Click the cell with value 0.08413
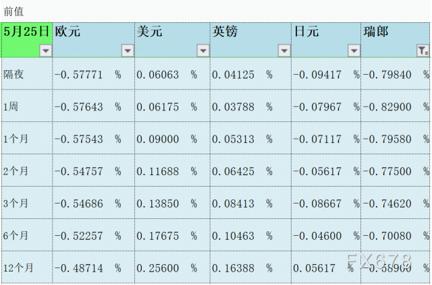 click(250, 203)
